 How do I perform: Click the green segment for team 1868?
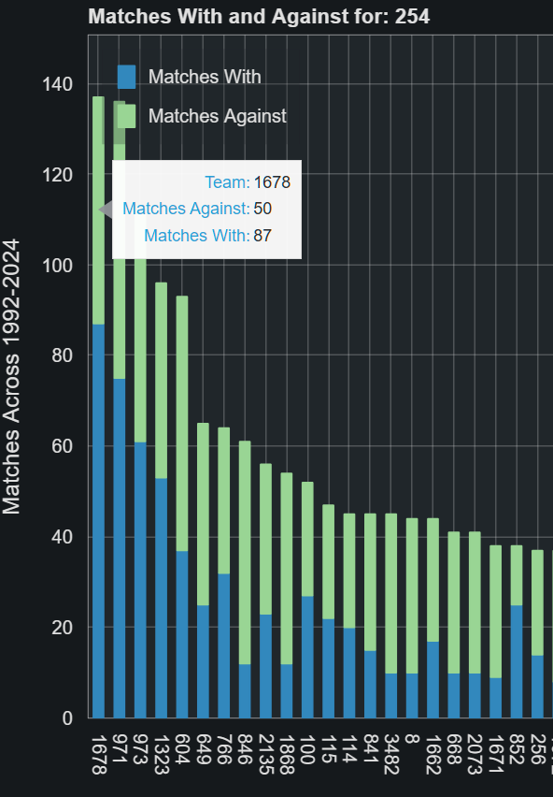coord(286,568)
